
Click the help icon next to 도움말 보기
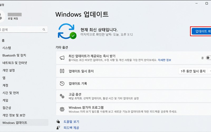click(x=58, y=122)
